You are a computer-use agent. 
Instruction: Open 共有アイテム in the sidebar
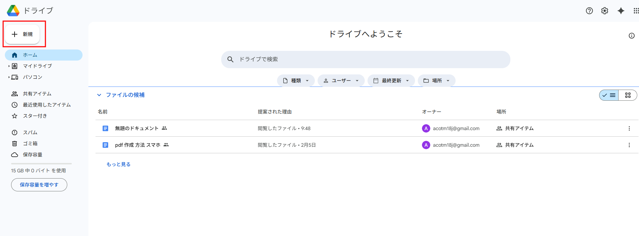(37, 94)
